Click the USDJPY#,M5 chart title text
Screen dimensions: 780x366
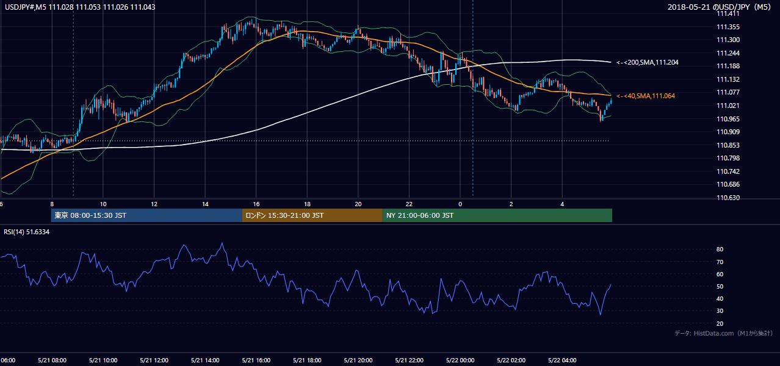pos(80,7)
